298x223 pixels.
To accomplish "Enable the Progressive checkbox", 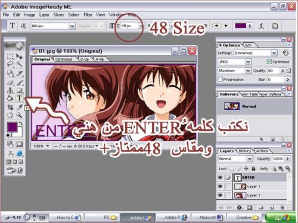I will click(220, 79).
